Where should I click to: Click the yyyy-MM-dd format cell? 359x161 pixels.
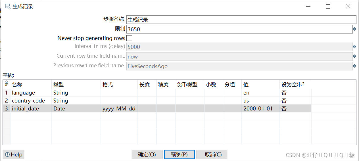(119, 108)
